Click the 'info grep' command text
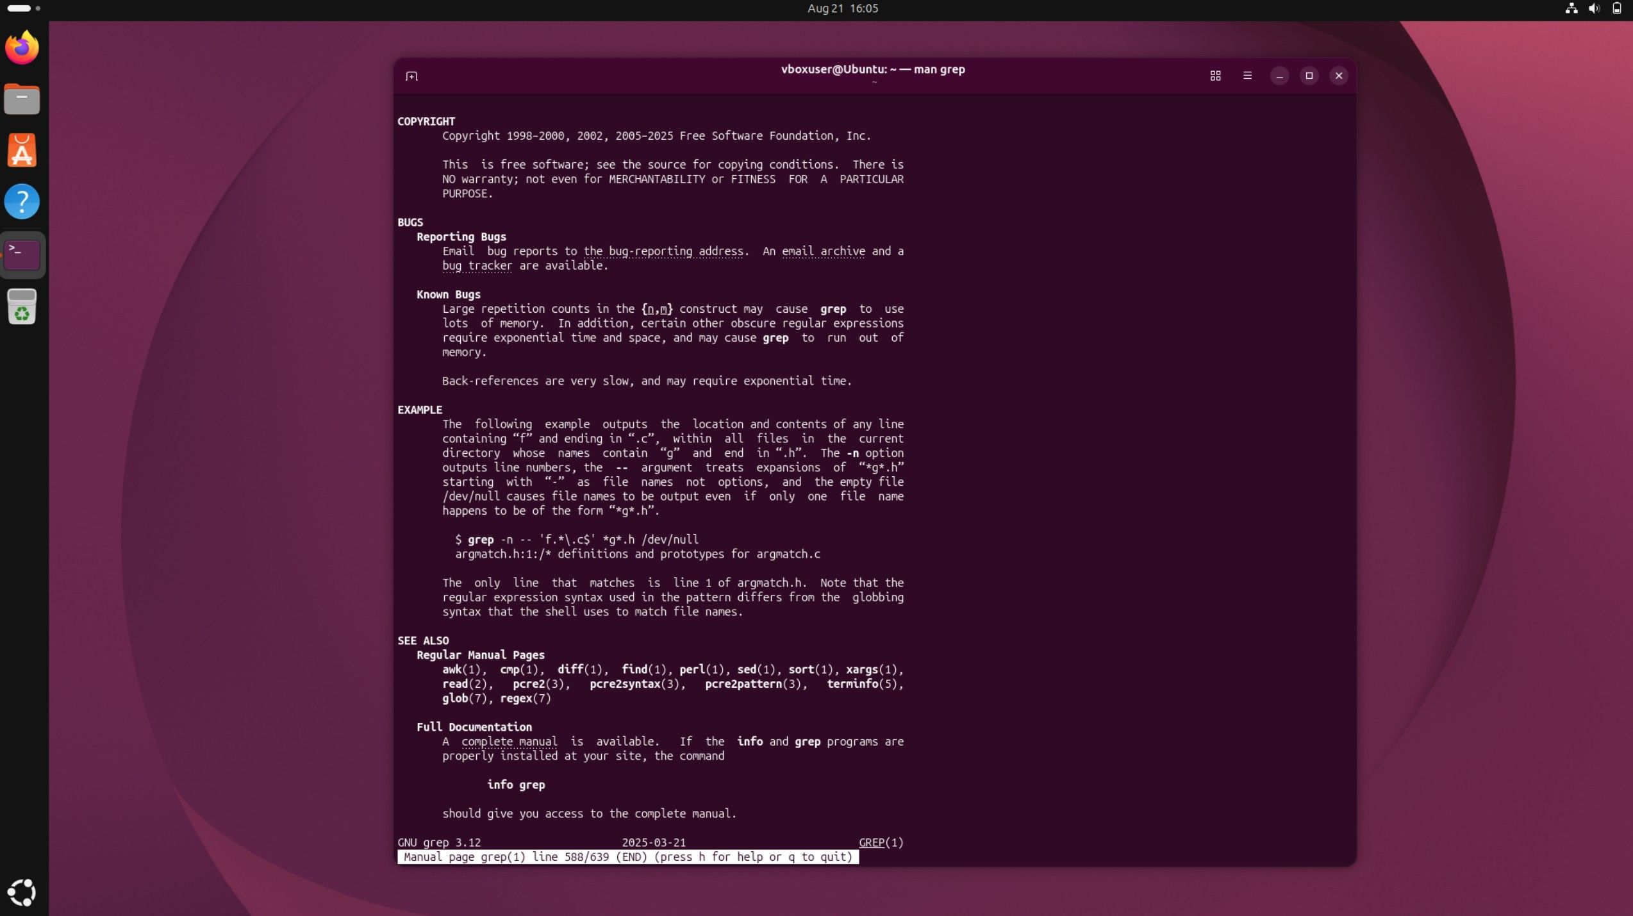The width and height of the screenshot is (1633, 916). [516, 785]
